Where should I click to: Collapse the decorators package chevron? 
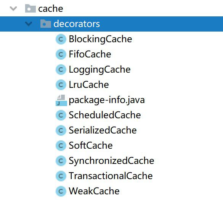[29, 24]
